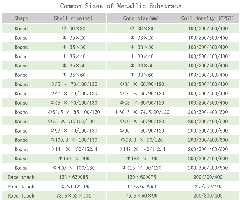
Task: Select the 'Shape' column header
Action: 21,18
